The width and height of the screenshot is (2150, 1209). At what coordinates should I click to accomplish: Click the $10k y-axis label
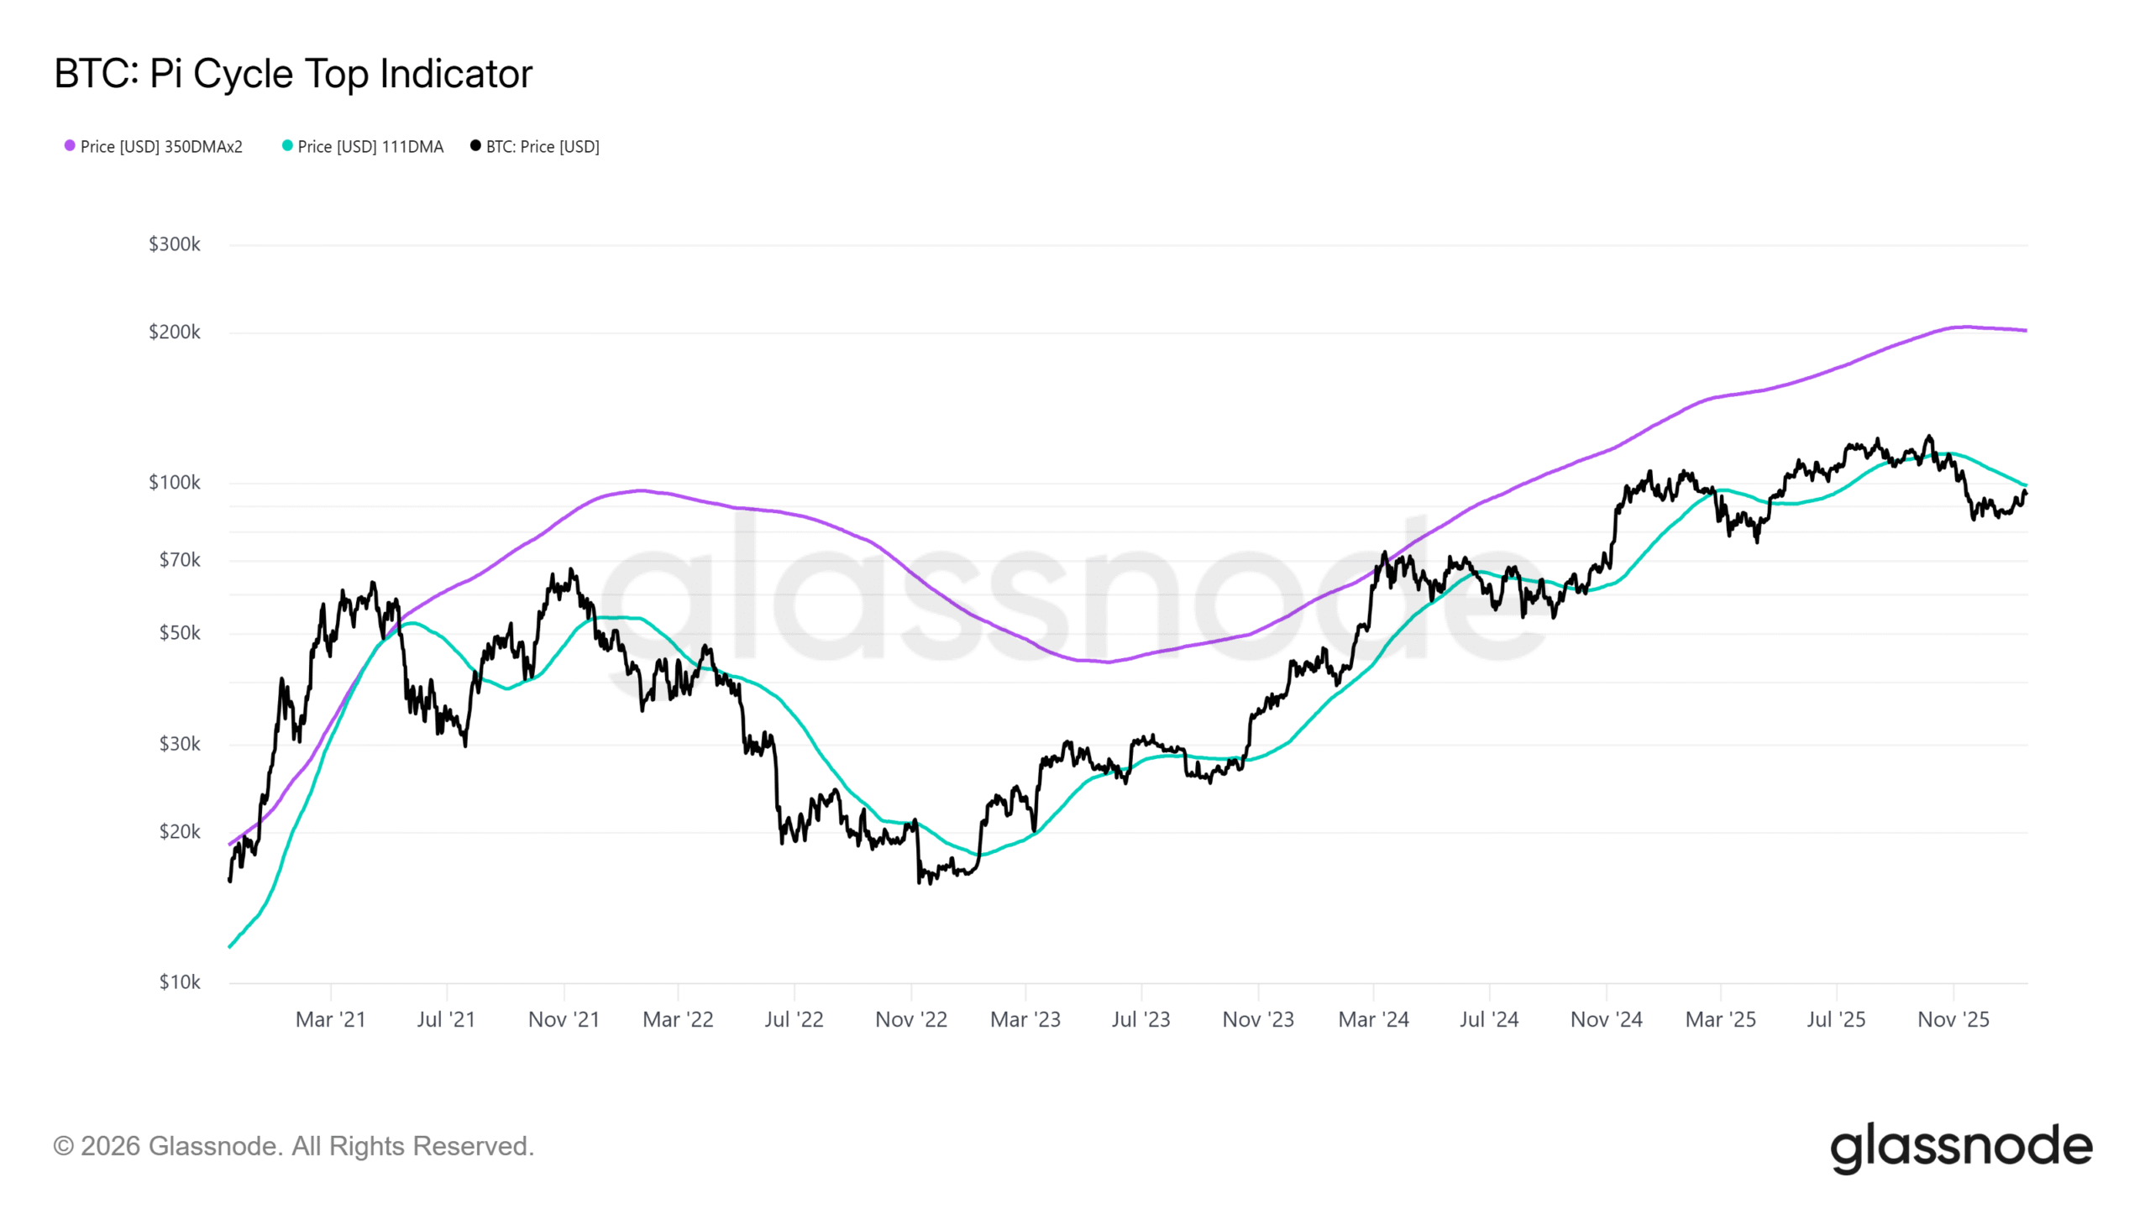click(180, 982)
